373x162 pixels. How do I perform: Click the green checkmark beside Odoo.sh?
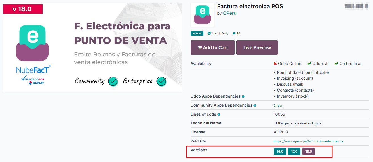pos(309,64)
